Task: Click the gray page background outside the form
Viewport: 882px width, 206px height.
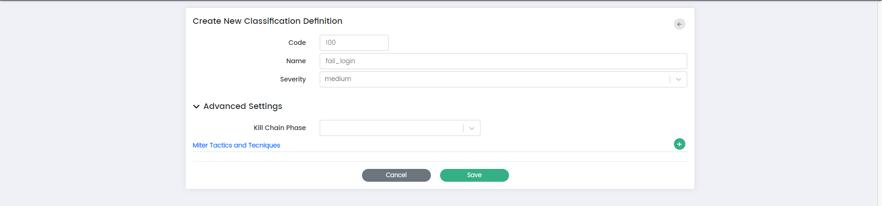Action: [x=92, y=103]
